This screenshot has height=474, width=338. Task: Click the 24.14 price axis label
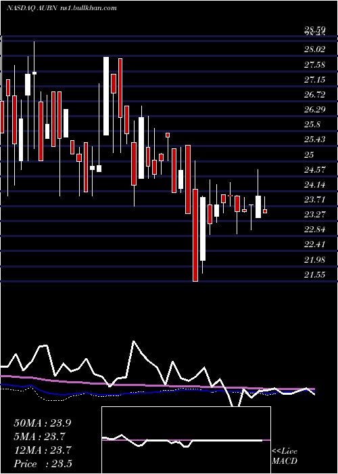coord(315,184)
